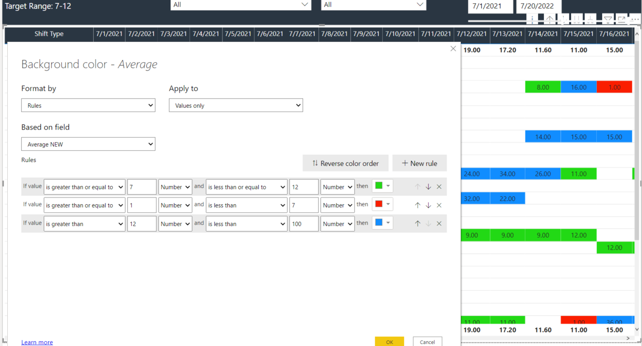
Task: Click Reverse color order button
Action: pos(345,163)
